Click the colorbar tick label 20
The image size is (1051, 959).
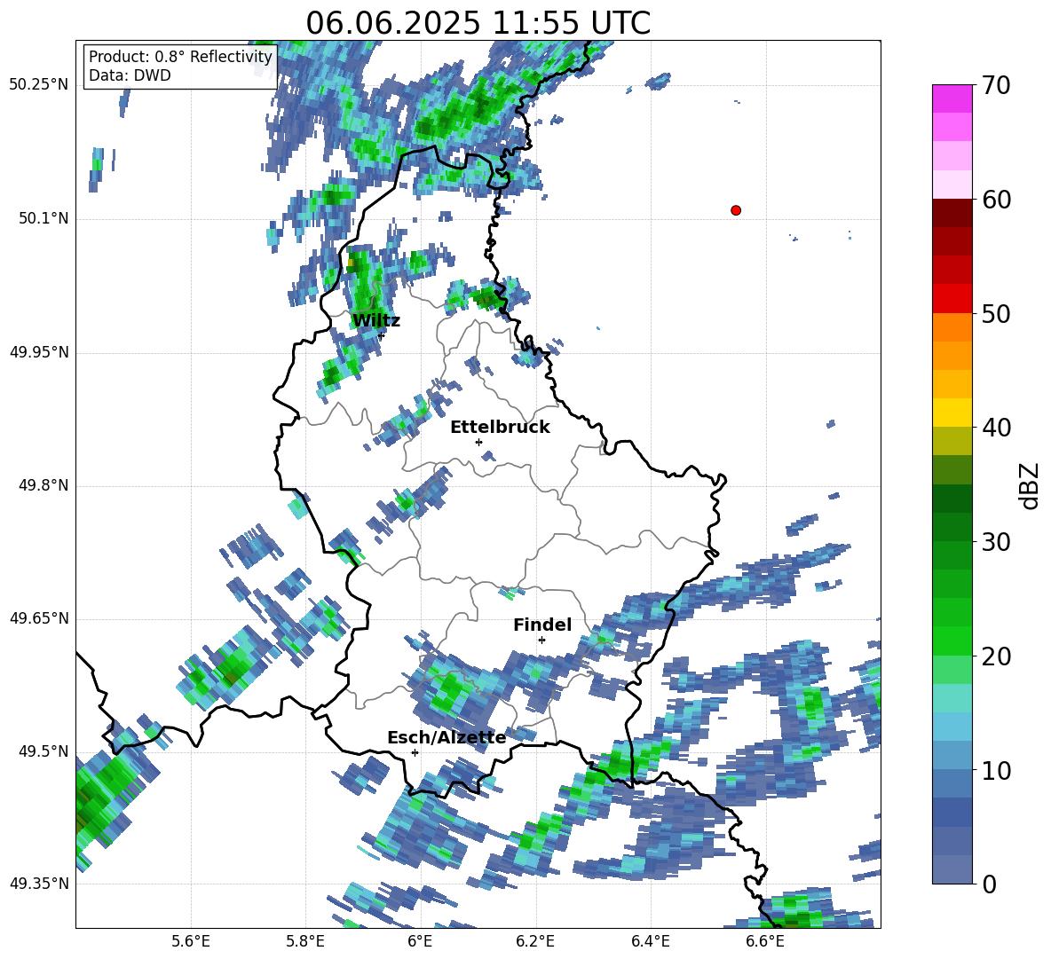coord(996,656)
